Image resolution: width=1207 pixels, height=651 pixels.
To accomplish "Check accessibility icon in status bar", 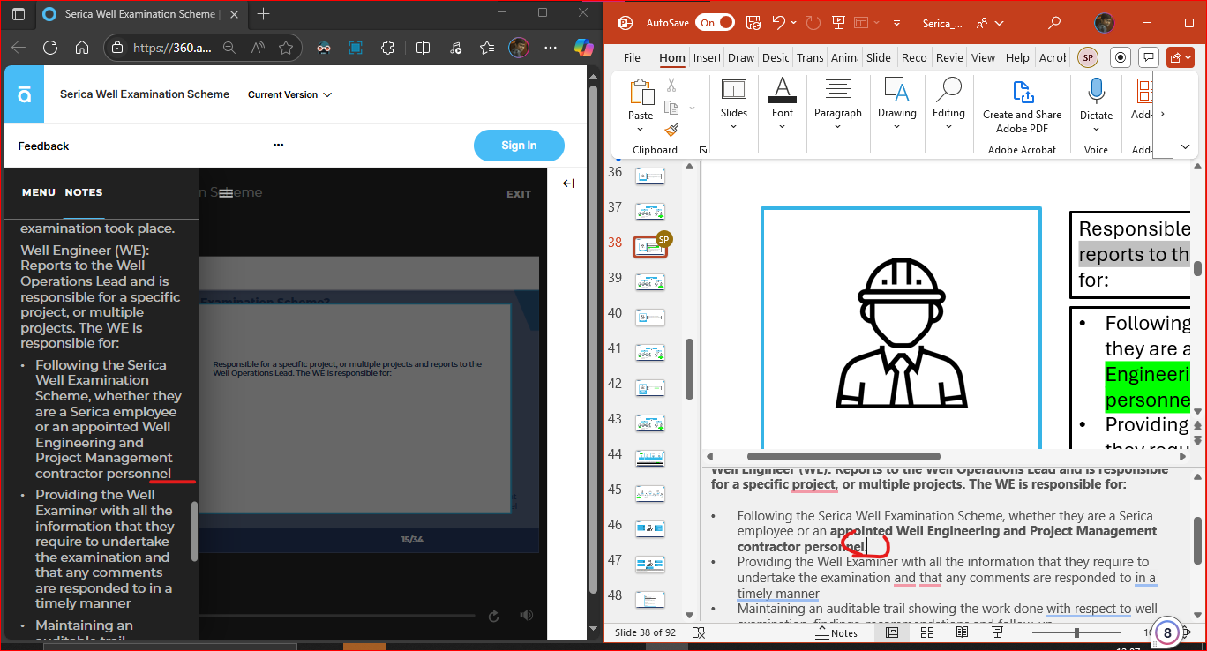I will (699, 632).
